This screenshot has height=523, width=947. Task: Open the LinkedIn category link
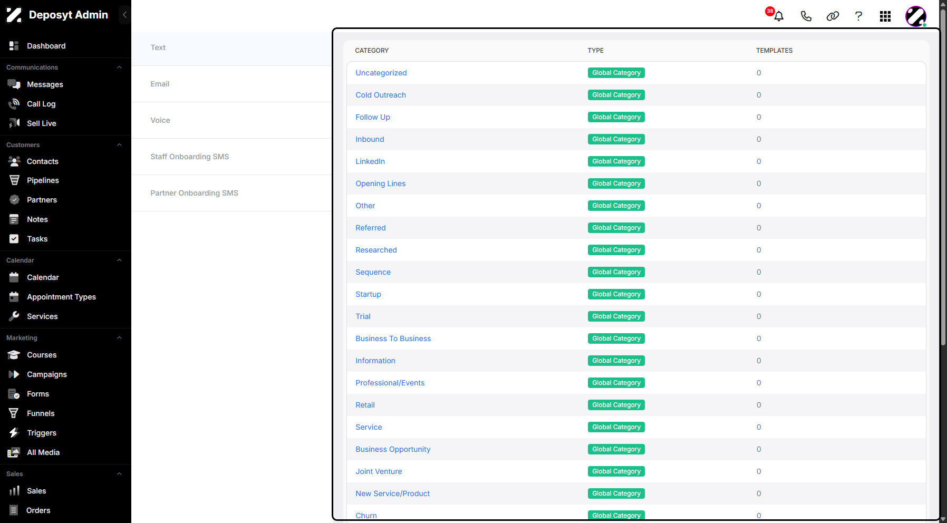(370, 161)
